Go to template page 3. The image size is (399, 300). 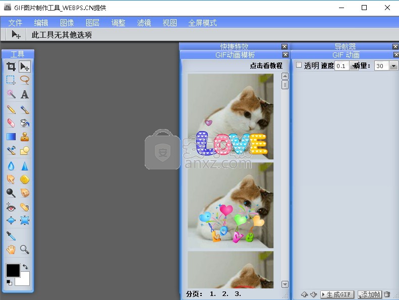238,294
